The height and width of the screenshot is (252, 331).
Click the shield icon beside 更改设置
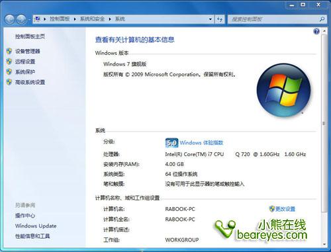coord(272,208)
